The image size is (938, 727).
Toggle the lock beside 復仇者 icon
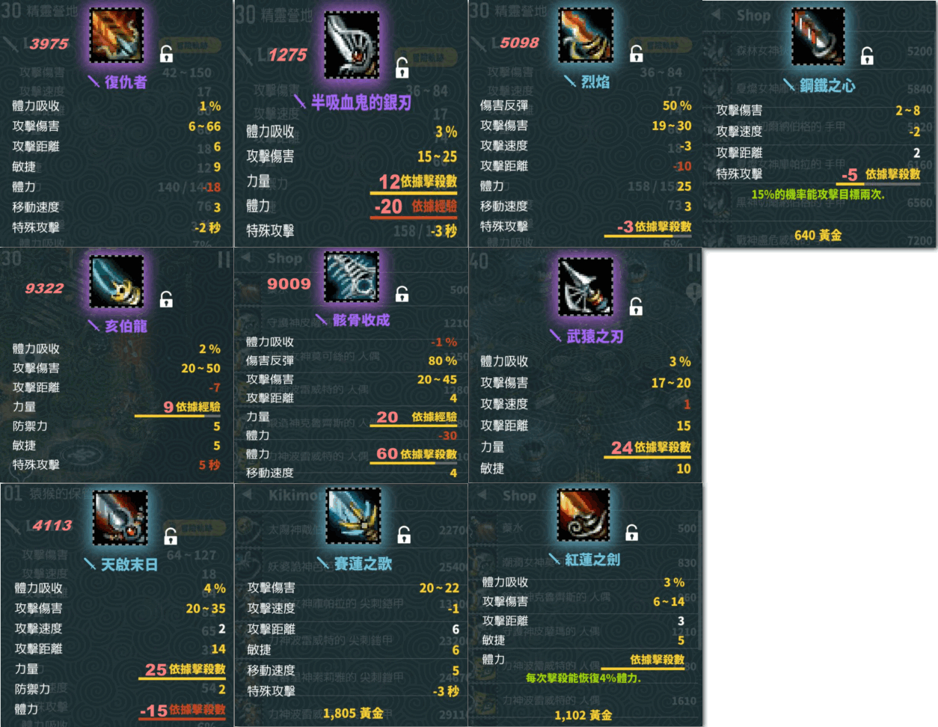click(x=167, y=54)
